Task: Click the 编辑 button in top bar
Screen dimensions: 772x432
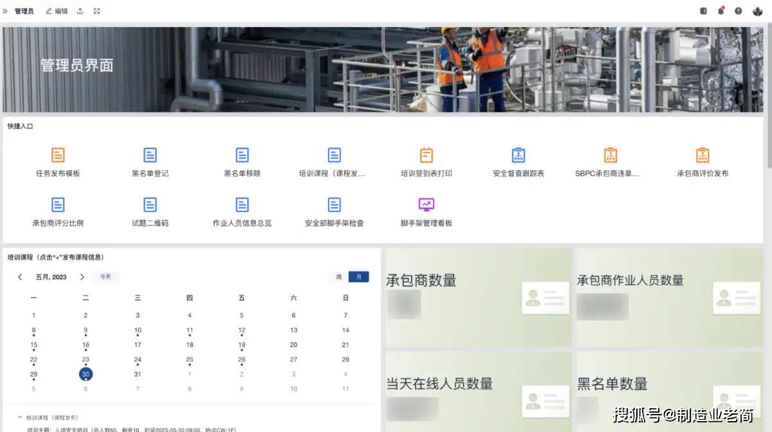Action: [57, 11]
